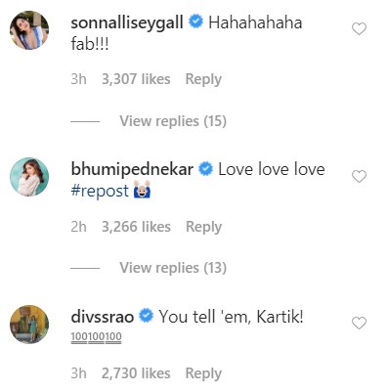Open the #repost hashtag
The width and height of the screenshot is (388, 392).
coord(100,192)
